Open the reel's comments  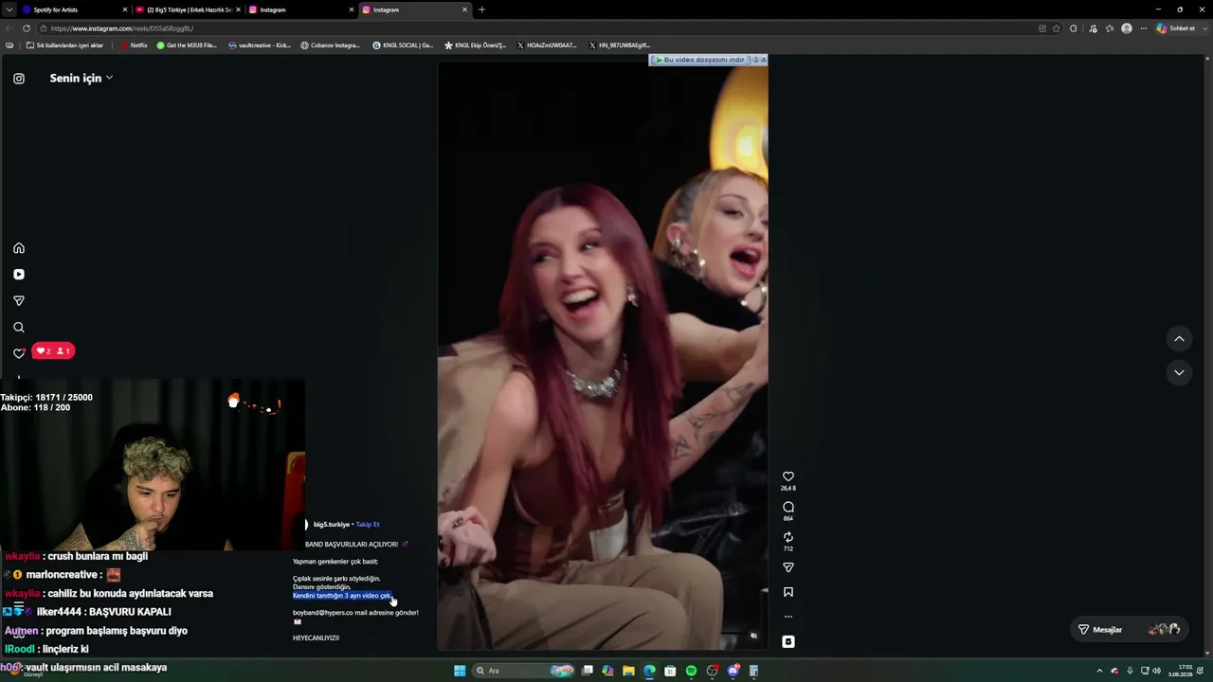point(788,507)
